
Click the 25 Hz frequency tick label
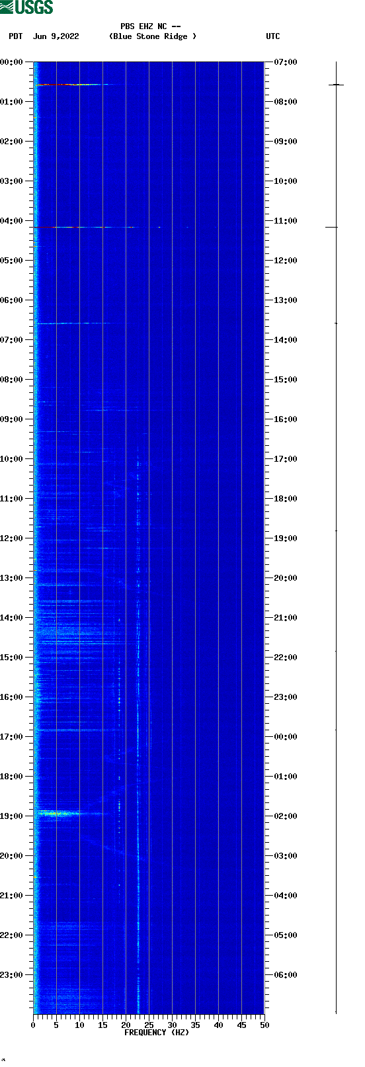(x=149, y=1025)
